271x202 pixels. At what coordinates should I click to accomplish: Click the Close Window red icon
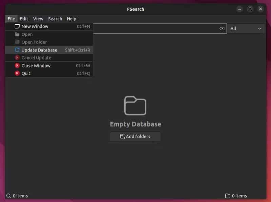pos(17,65)
